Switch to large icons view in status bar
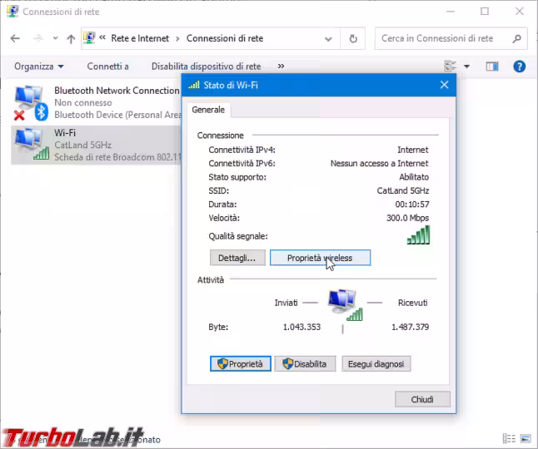 point(526,438)
